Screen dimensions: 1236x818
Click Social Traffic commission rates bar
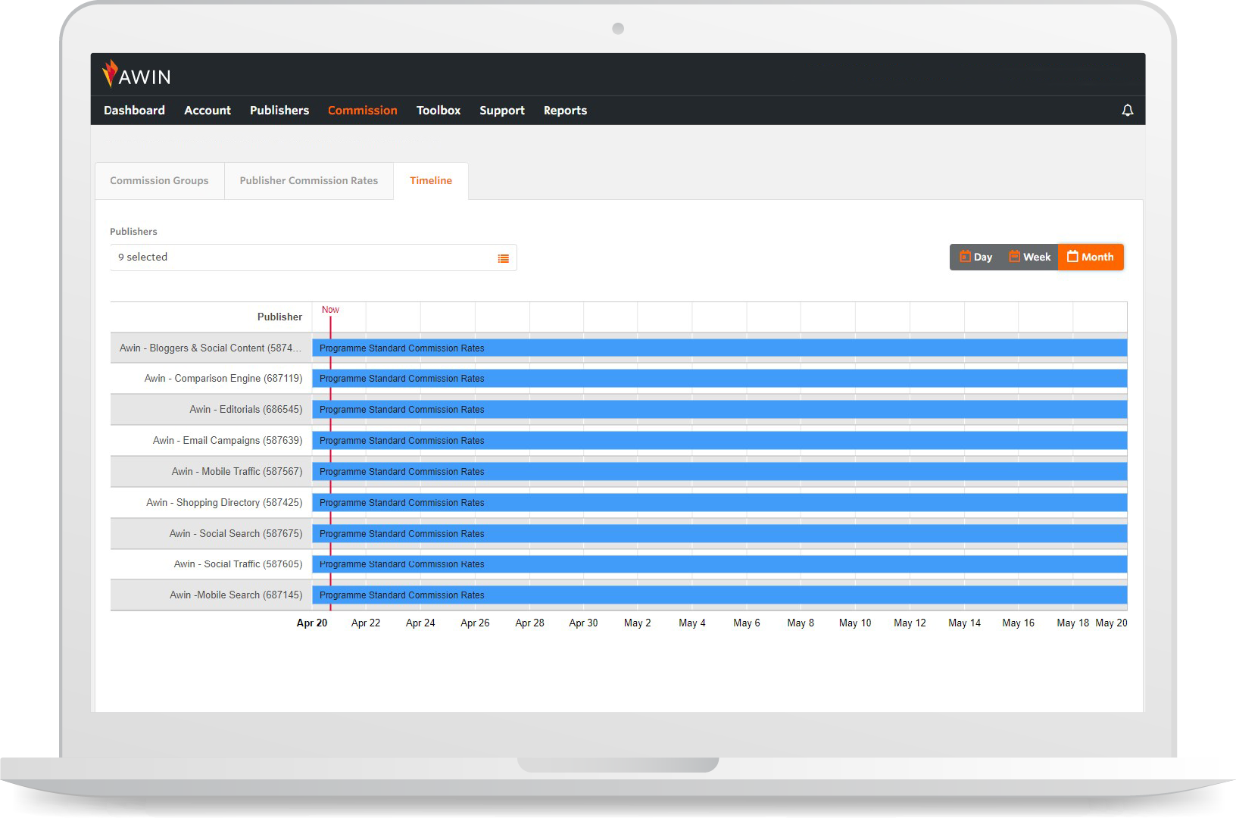(x=719, y=564)
